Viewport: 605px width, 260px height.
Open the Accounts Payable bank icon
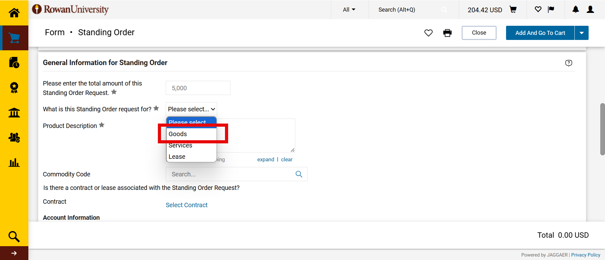pyautogui.click(x=14, y=113)
